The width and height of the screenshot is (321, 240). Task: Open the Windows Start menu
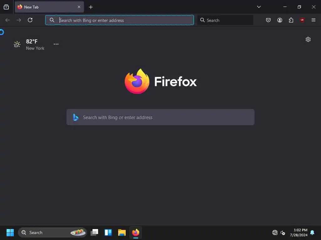(x=10, y=232)
